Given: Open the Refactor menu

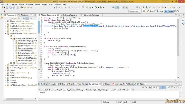Looking at the screenshot, I should pyautogui.click(x=14, y=5).
